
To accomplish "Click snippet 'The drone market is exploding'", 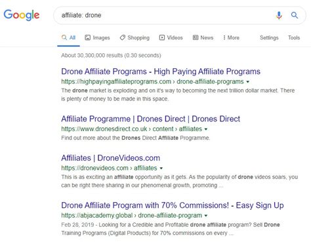I will pyautogui.click(x=178, y=94).
